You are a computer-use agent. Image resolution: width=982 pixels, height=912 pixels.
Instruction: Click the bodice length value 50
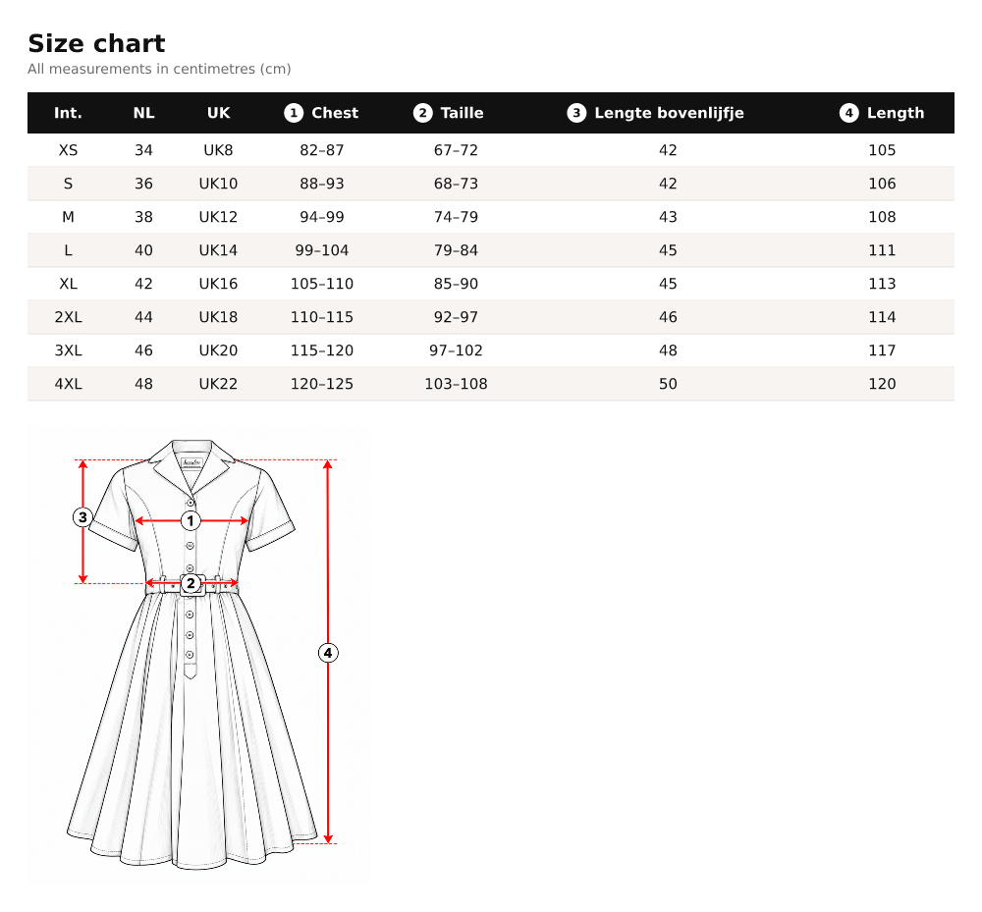pyautogui.click(x=668, y=384)
